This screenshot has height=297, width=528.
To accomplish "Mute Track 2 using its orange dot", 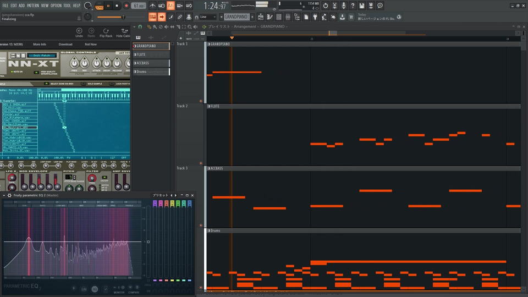I will 201,163.
